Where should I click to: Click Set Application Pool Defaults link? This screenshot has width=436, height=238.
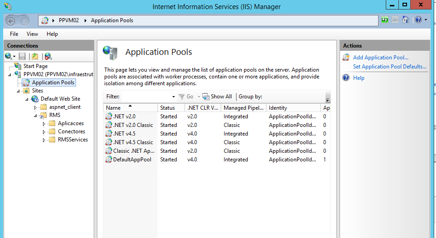click(x=389, y=67)
